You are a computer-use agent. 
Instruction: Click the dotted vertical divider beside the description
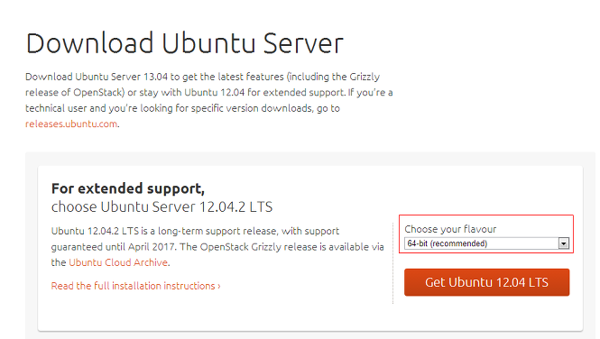click(x=393, y=263)
